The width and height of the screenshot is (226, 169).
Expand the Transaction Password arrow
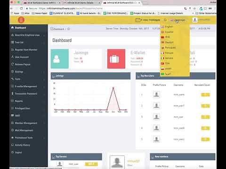44,94
